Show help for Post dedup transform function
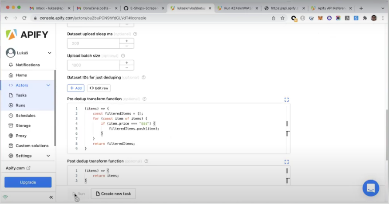Viewport: 389px width, 204px height. 147,161
